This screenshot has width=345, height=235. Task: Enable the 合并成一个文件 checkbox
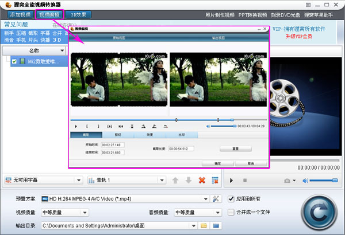(232, 212)
